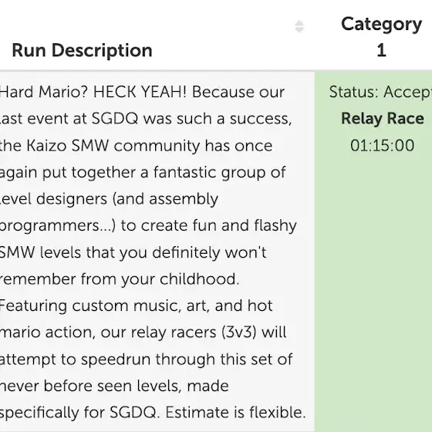Click the 'to create fun and flashy' line

208,225
